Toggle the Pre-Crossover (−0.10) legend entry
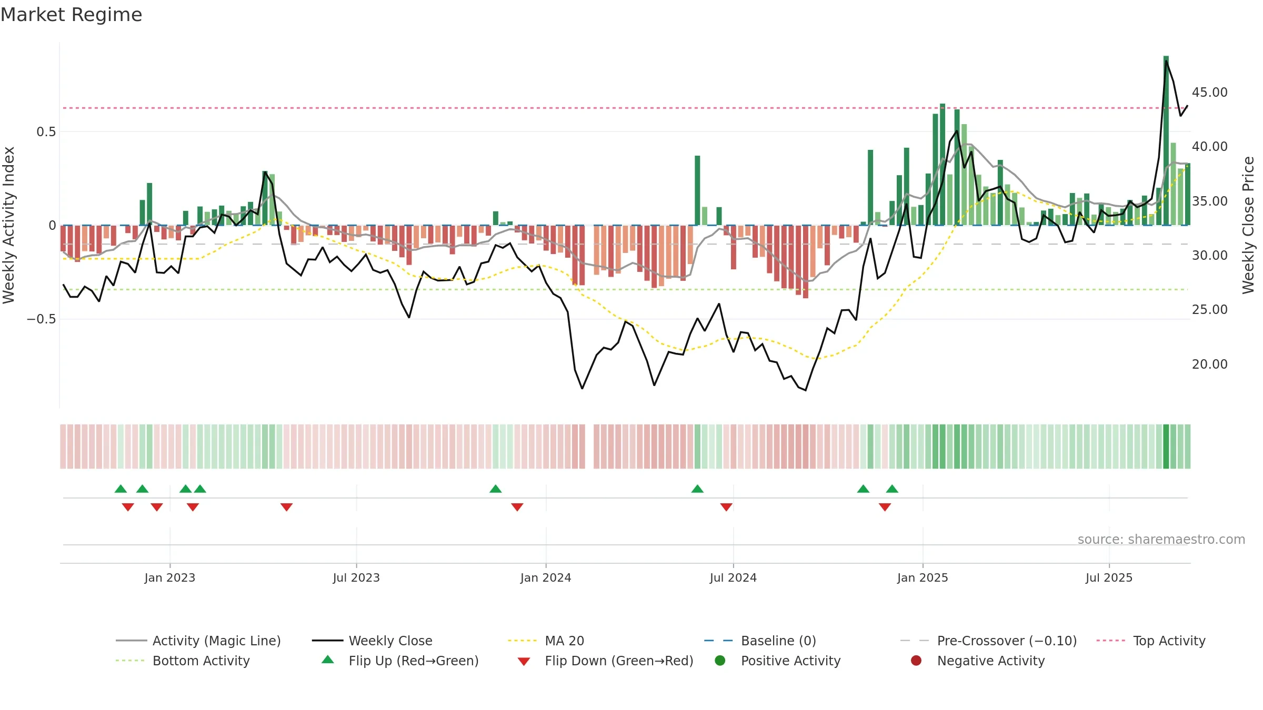The image size is (1263, 710). click(989, 641)
